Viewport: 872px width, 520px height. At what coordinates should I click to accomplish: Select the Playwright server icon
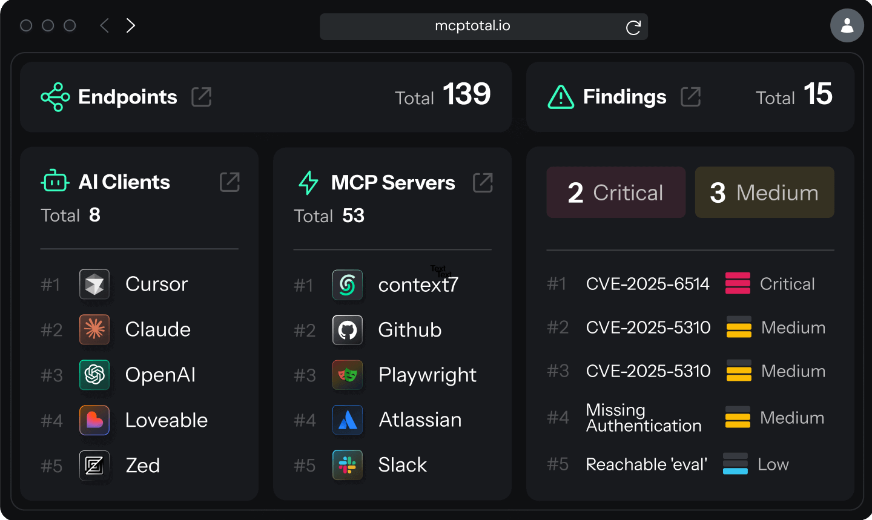tap(347, 375)
